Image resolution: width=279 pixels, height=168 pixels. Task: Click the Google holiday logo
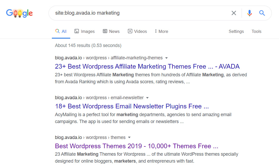19,13
